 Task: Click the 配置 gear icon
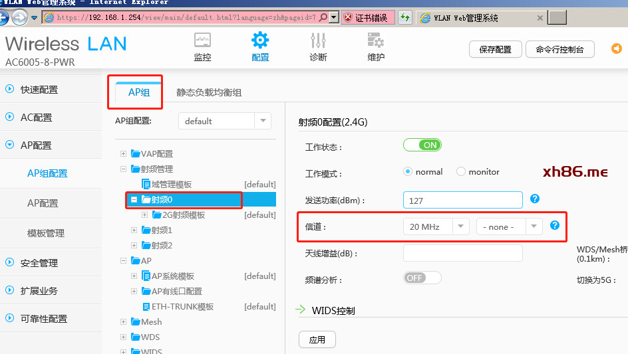click(x=260, y=41)
